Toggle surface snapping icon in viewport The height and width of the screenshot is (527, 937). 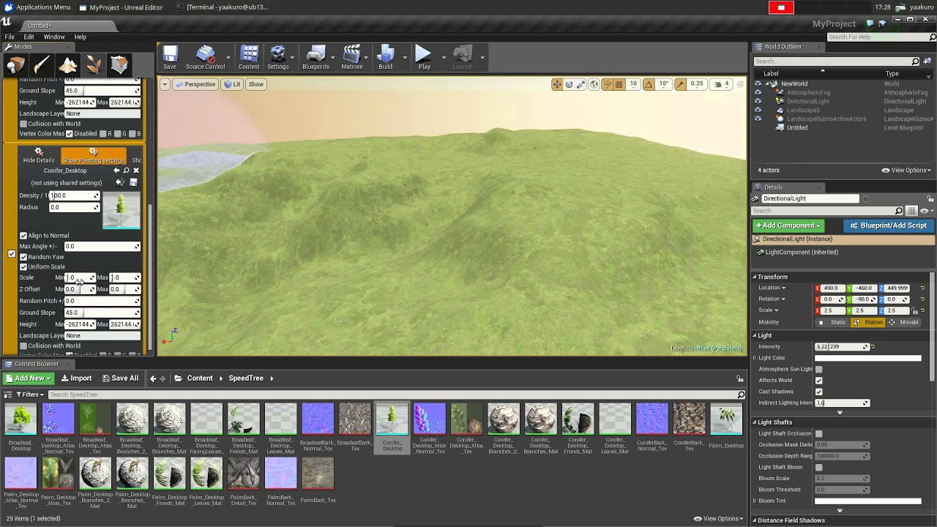point(607,84)
